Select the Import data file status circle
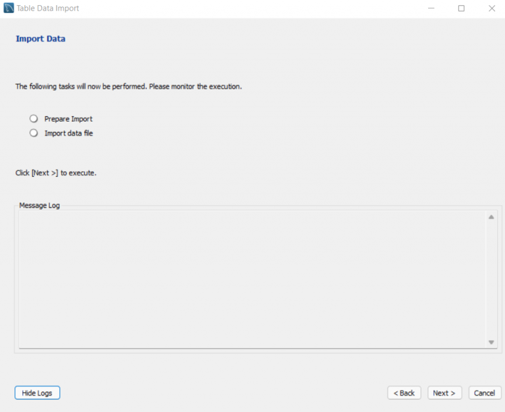The image size is (505, 412). (x=34, y=133)
